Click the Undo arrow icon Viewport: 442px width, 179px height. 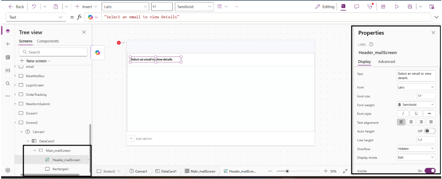coord(35,6)
